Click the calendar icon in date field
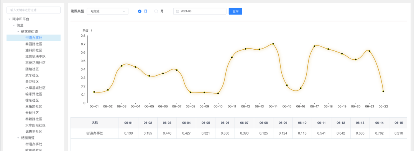 coord(177,11)
